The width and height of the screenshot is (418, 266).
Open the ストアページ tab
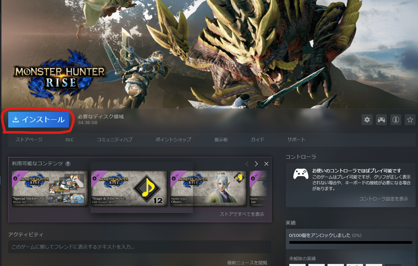(x=29, y=139)
